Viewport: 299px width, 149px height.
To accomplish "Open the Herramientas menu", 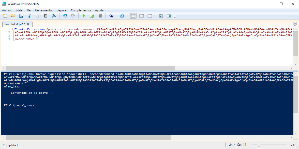I will tap(44, 10).
